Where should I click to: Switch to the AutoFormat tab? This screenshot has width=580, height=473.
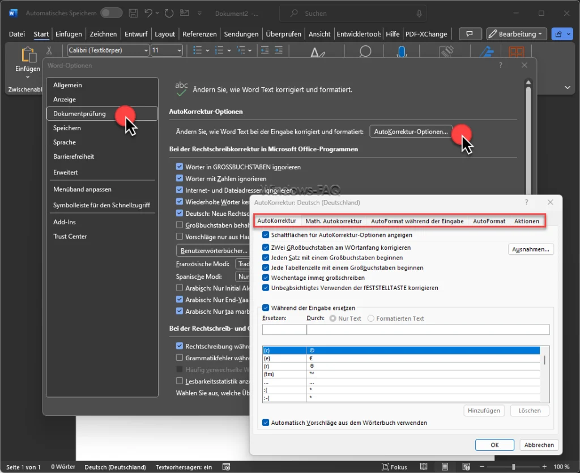click(x=489, y=221)
